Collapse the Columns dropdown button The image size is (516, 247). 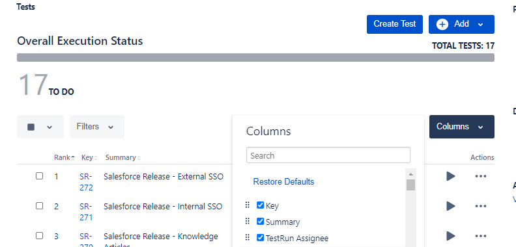point(462,127)
